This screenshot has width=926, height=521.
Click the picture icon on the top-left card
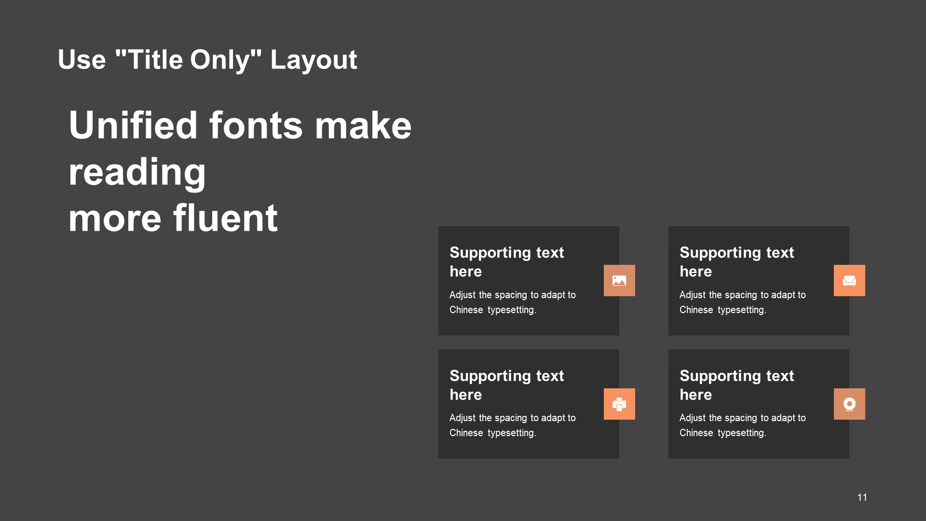(x=619, y=280)
